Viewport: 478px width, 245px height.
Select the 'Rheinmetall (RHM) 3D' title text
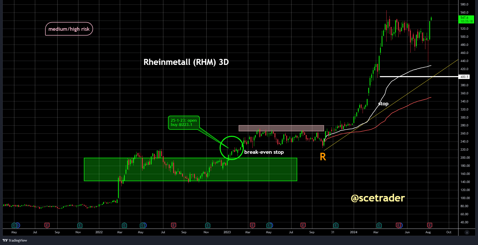[x=186, y=62]
